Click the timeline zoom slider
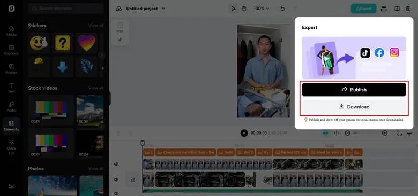The width and height of the screenshot is (418, 196). tap(366, 133)
